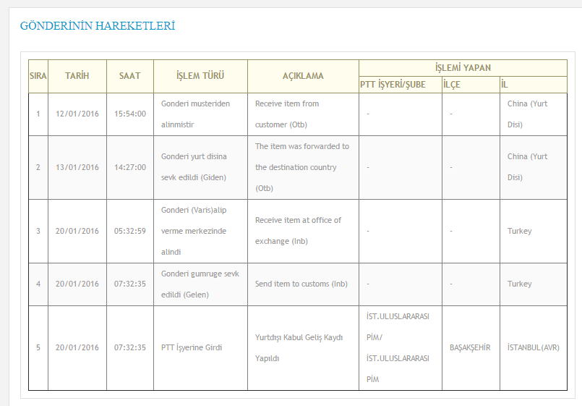Click 'China (Yurt Disi)' in row 1
The image size is (582, 406).
[x=534, y=114]
